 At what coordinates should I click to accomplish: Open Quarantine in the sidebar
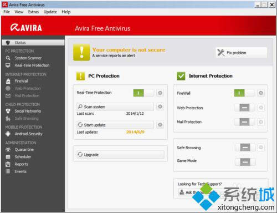click(x=24, y=149)
